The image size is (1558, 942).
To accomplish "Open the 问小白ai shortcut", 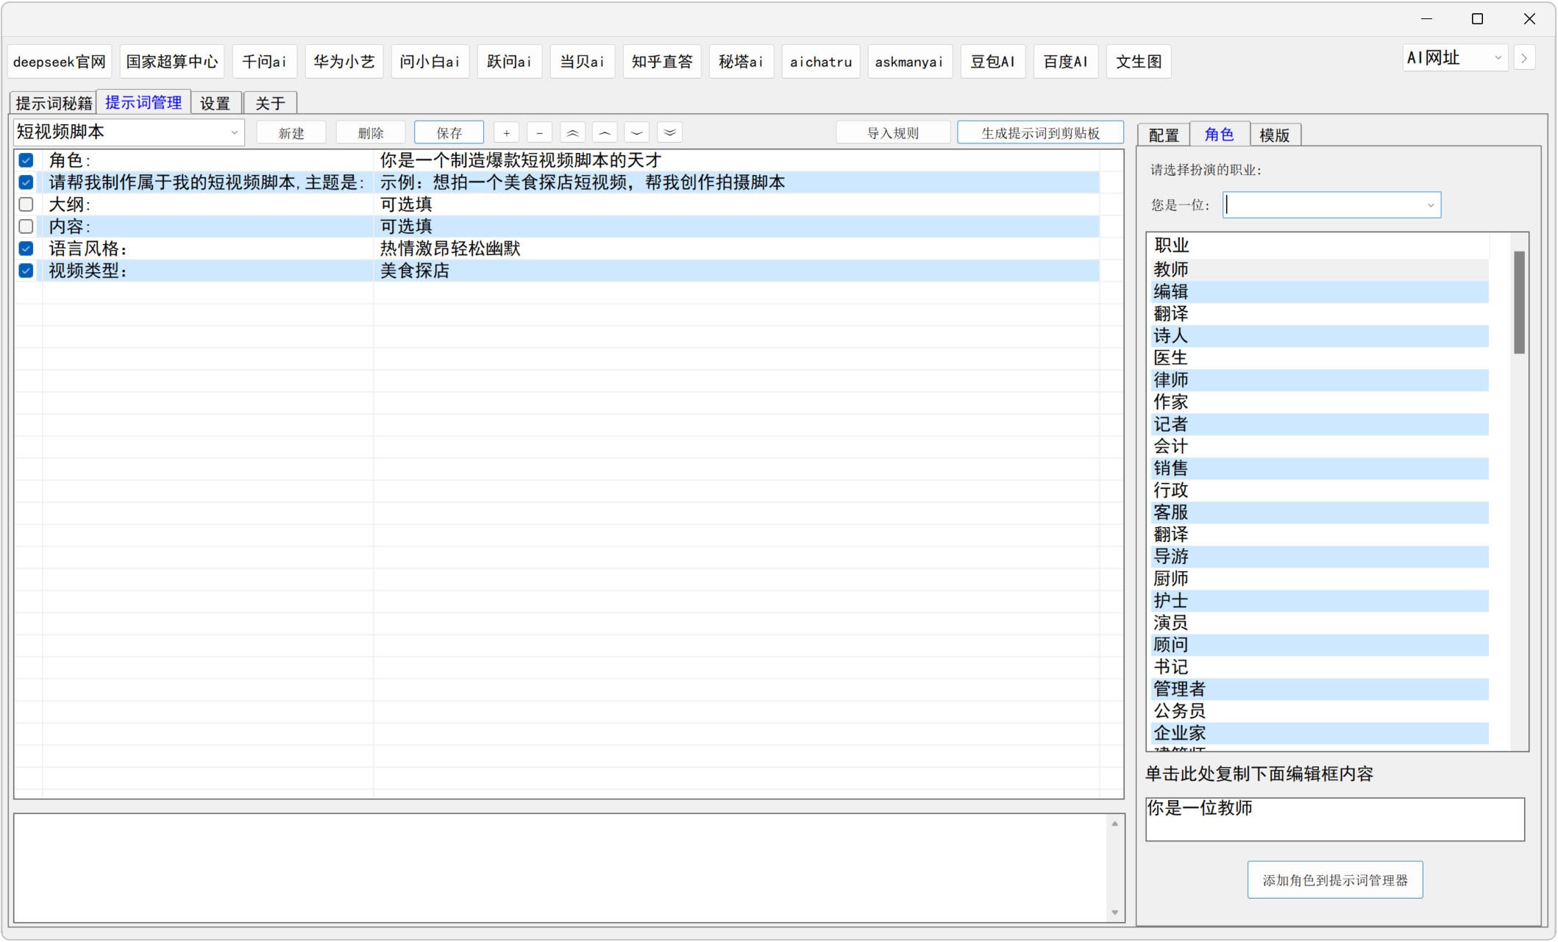I will point(430,62).
